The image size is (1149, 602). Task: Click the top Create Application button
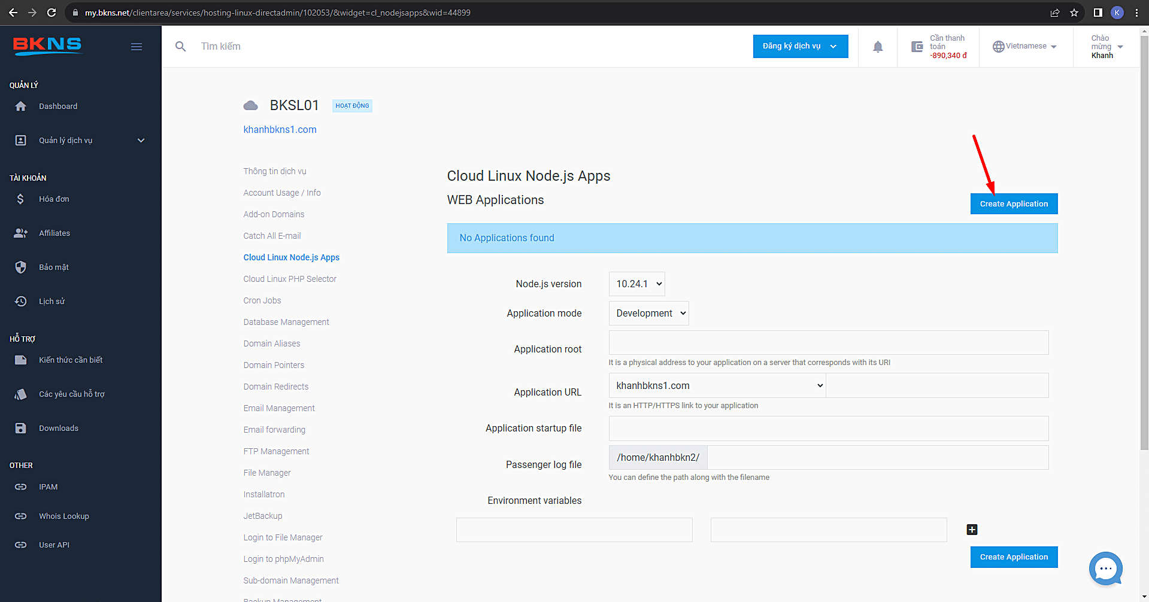point(1014,203)
